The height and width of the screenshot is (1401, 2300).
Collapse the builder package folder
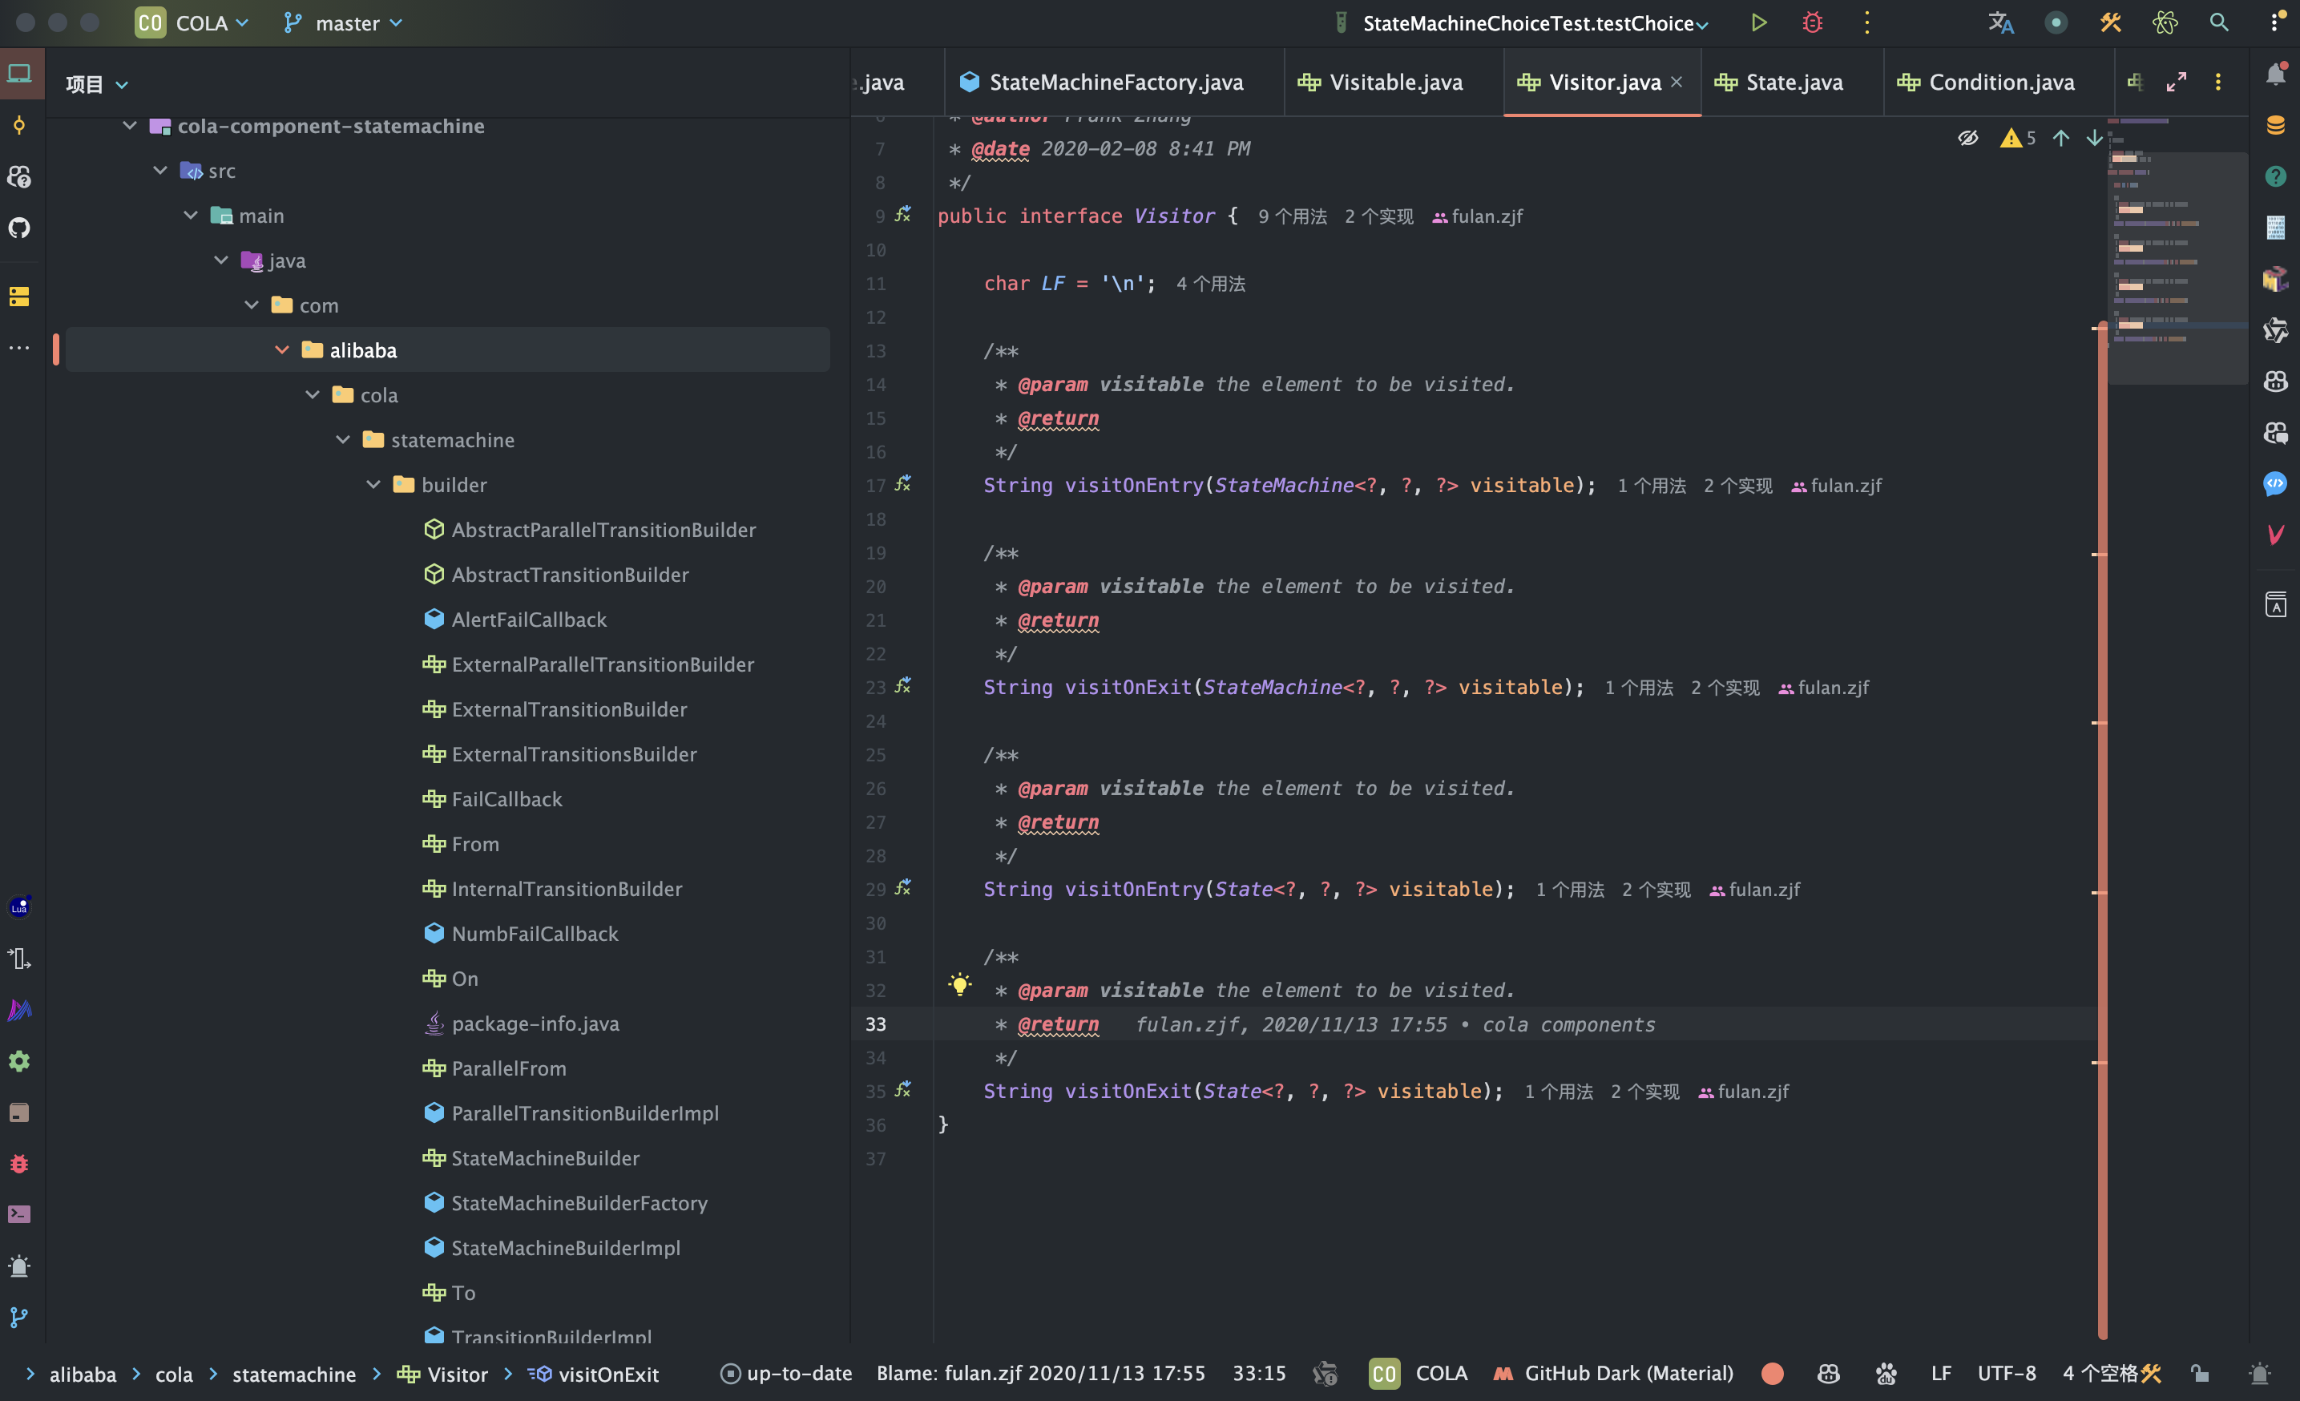373,484
